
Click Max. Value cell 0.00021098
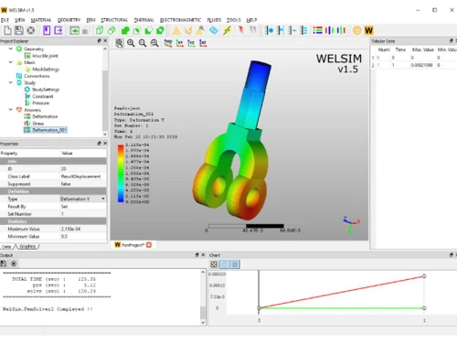pos(421,65)
